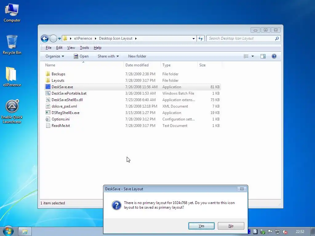Open the Edit menu
This screenshot has height=236, width=315.
point(59,48)
